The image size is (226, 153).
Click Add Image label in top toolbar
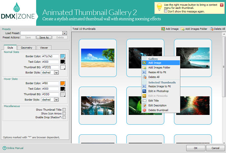(172, 29)
